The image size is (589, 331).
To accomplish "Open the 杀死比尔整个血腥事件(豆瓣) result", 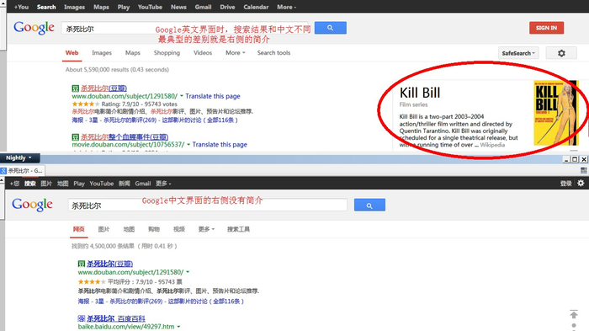I will pyautogui.click(x=125, y=137).
